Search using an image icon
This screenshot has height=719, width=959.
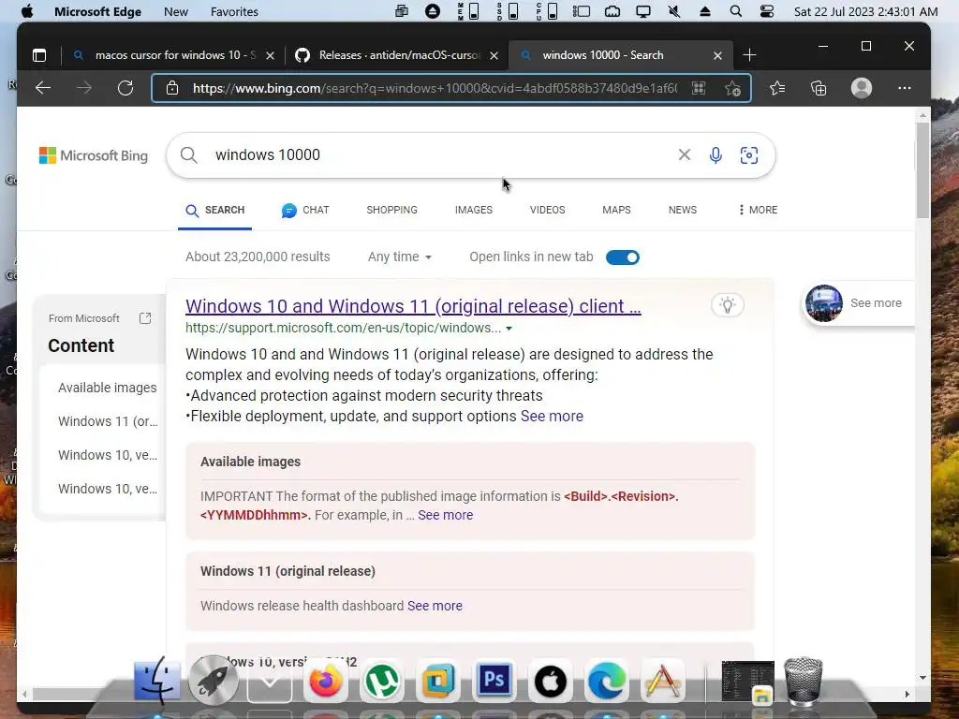(x=748, y=155)
